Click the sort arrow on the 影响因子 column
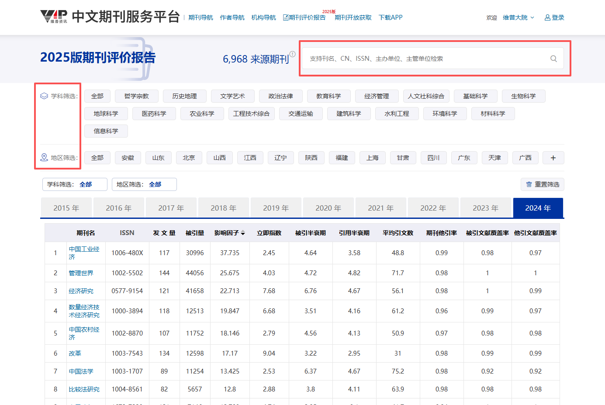 pyautogui.click(x=244, y=233)
